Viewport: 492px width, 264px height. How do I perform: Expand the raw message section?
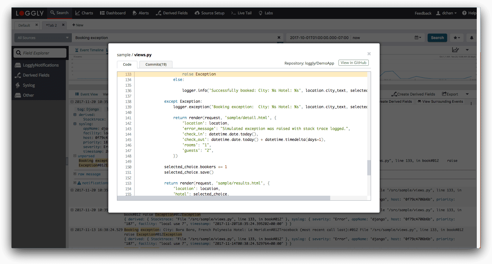pos(75,174)
